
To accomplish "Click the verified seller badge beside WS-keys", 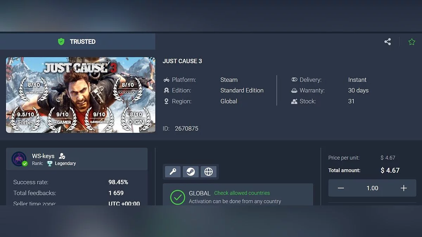I will click(x=62, y=156).
